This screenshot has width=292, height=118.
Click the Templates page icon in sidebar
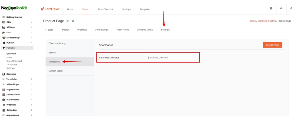[x=3, y=79]
